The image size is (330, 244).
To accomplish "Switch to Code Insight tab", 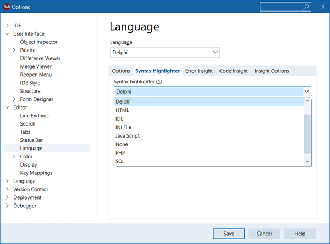I will [x=234, y=71].
